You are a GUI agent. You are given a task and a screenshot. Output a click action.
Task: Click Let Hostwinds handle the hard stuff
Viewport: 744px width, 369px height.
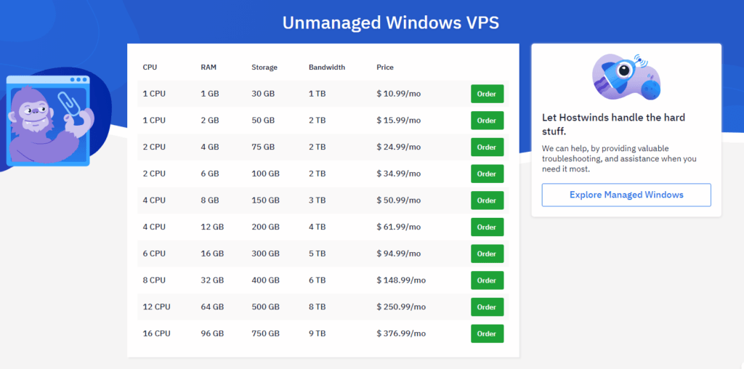click(613, 123)
